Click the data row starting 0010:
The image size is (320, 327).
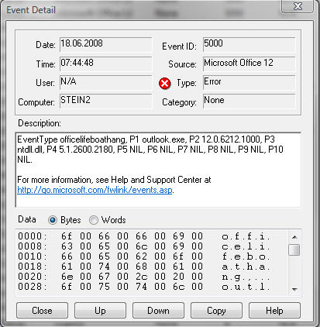tap(144, 256)
